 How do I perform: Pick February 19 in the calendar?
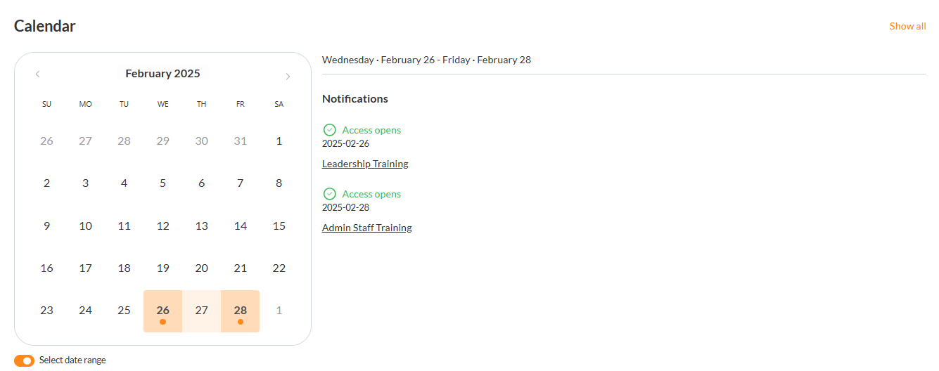click(x=162, y=268)
